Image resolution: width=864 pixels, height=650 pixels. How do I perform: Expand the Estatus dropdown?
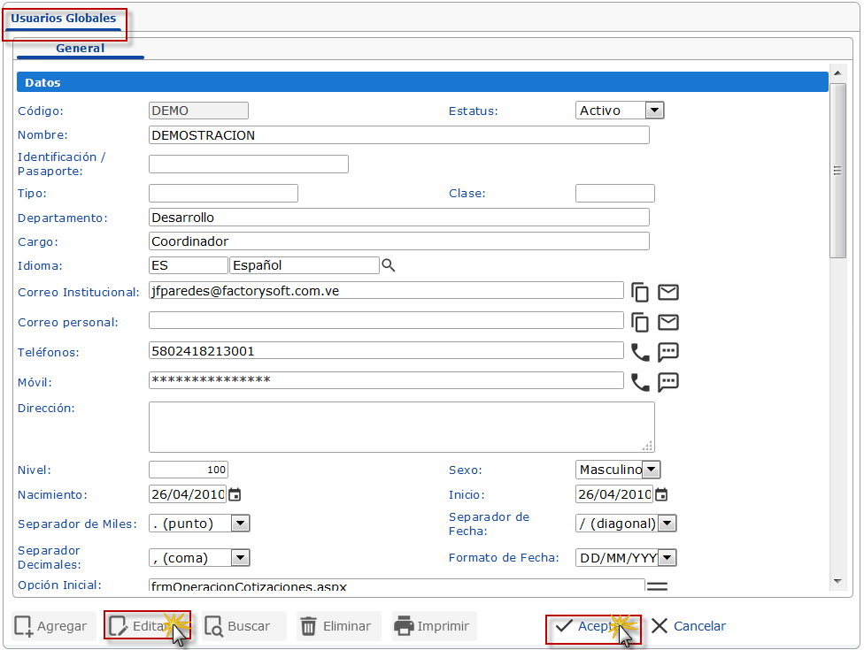tap(654, 111)
